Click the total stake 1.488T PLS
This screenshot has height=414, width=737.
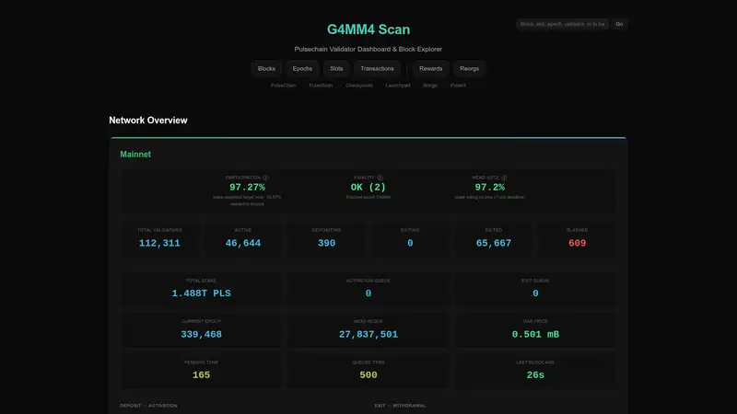201,293
